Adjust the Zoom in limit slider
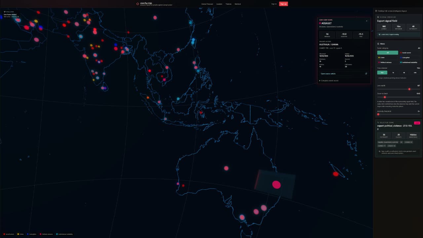 (x=399, y=97)
